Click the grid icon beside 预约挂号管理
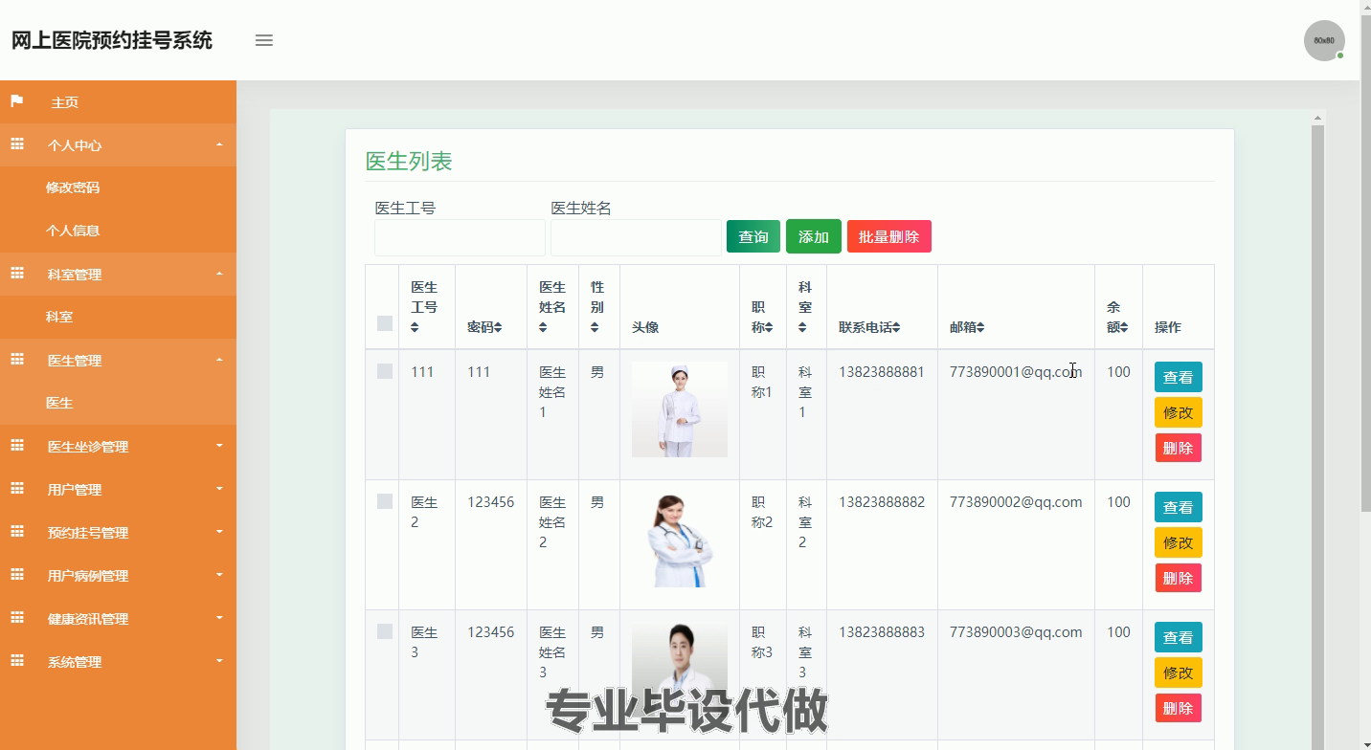Viewport: 1371px width, 750px height. pyautogui.click(x=17, y=532)
